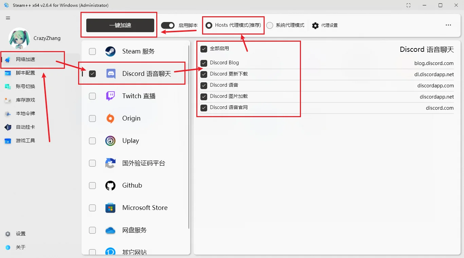Check the Uplay checkbox

pos(92,141)
